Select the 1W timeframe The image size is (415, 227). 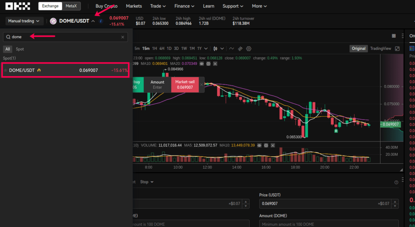click(184, 49)
